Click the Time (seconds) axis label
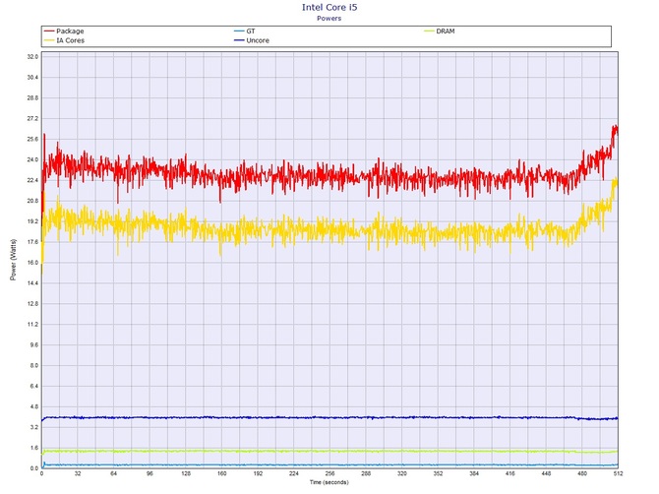 (x=329, y=482)
